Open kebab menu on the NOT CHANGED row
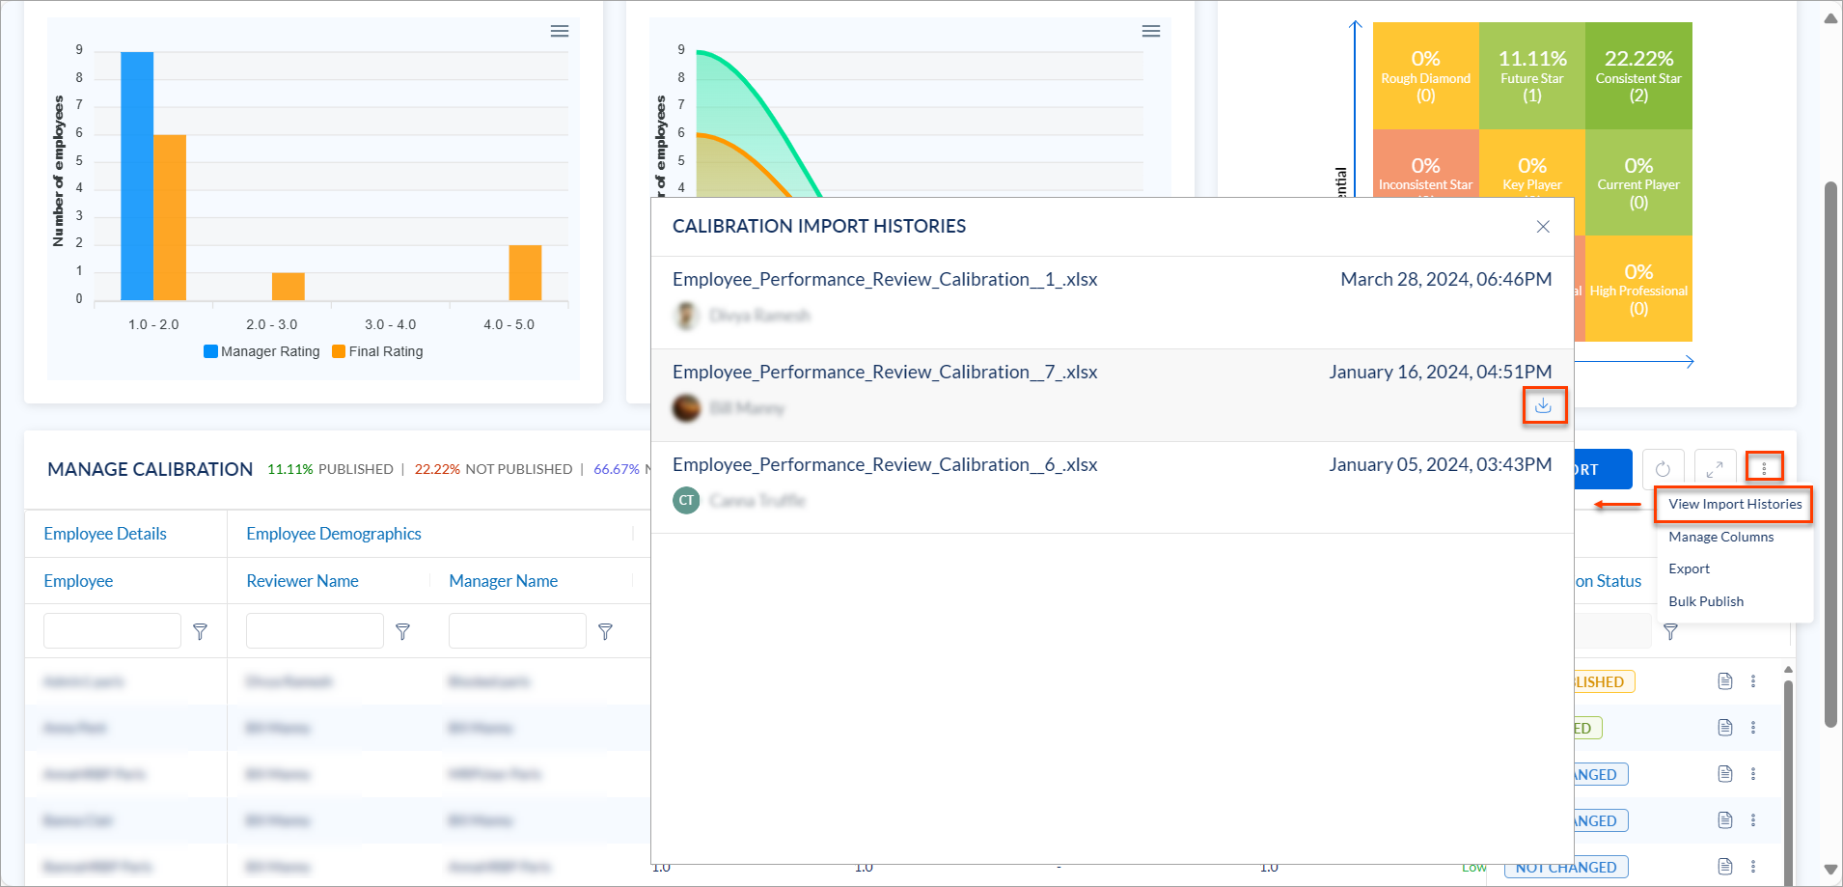Image resolution: width=1843 pixels, height=887 pixels. click(1754, 867)
